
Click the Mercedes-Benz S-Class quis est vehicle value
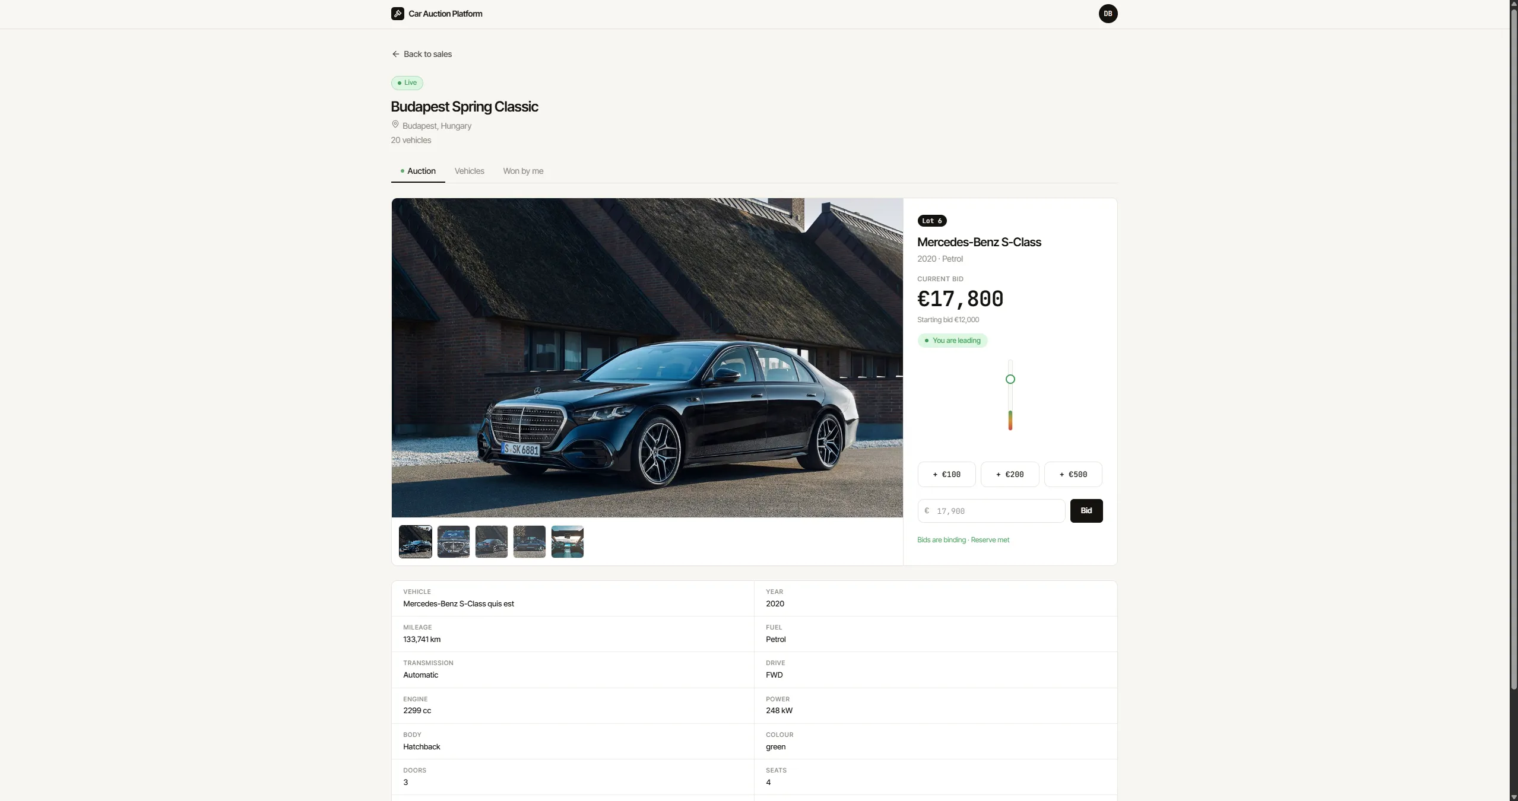click(x=458, y=604)
